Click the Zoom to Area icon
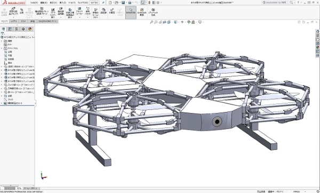This screenshot has width=320, height=193. (156, 22)
